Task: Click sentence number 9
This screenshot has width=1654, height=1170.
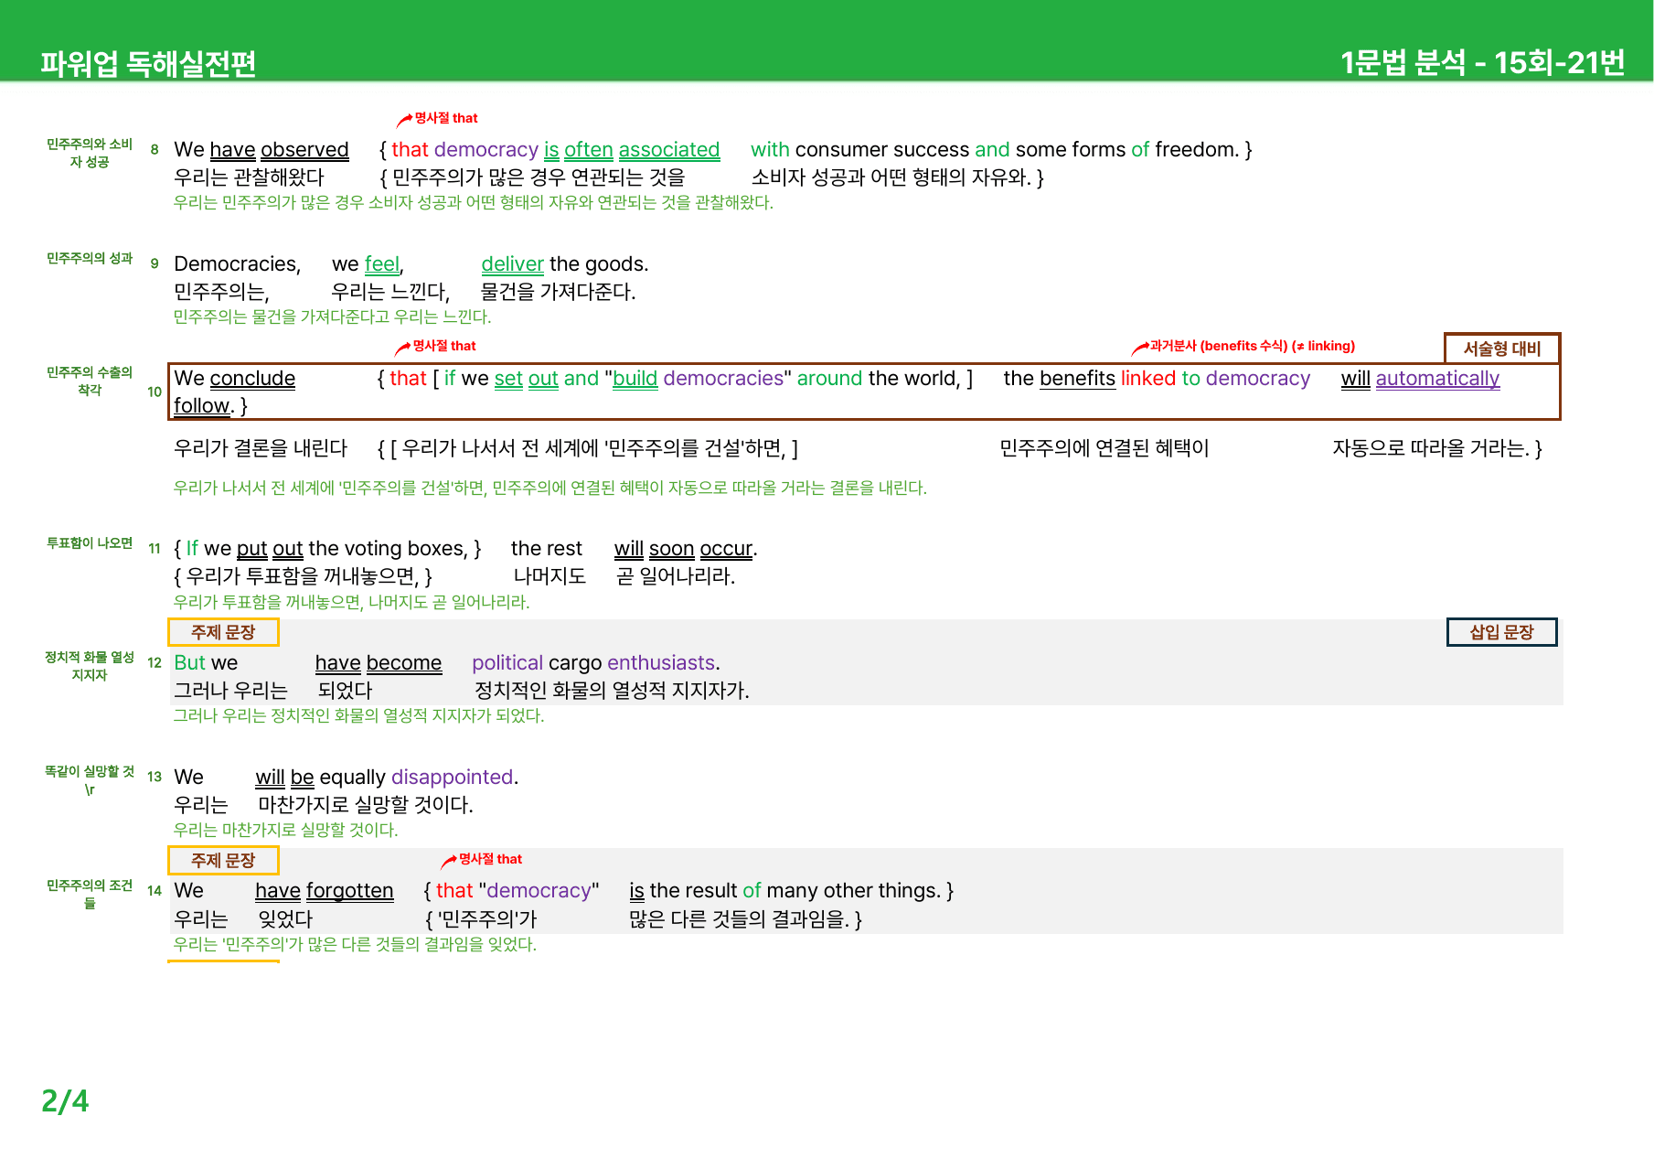Action: pyautogui.click(x=155, y=264)
